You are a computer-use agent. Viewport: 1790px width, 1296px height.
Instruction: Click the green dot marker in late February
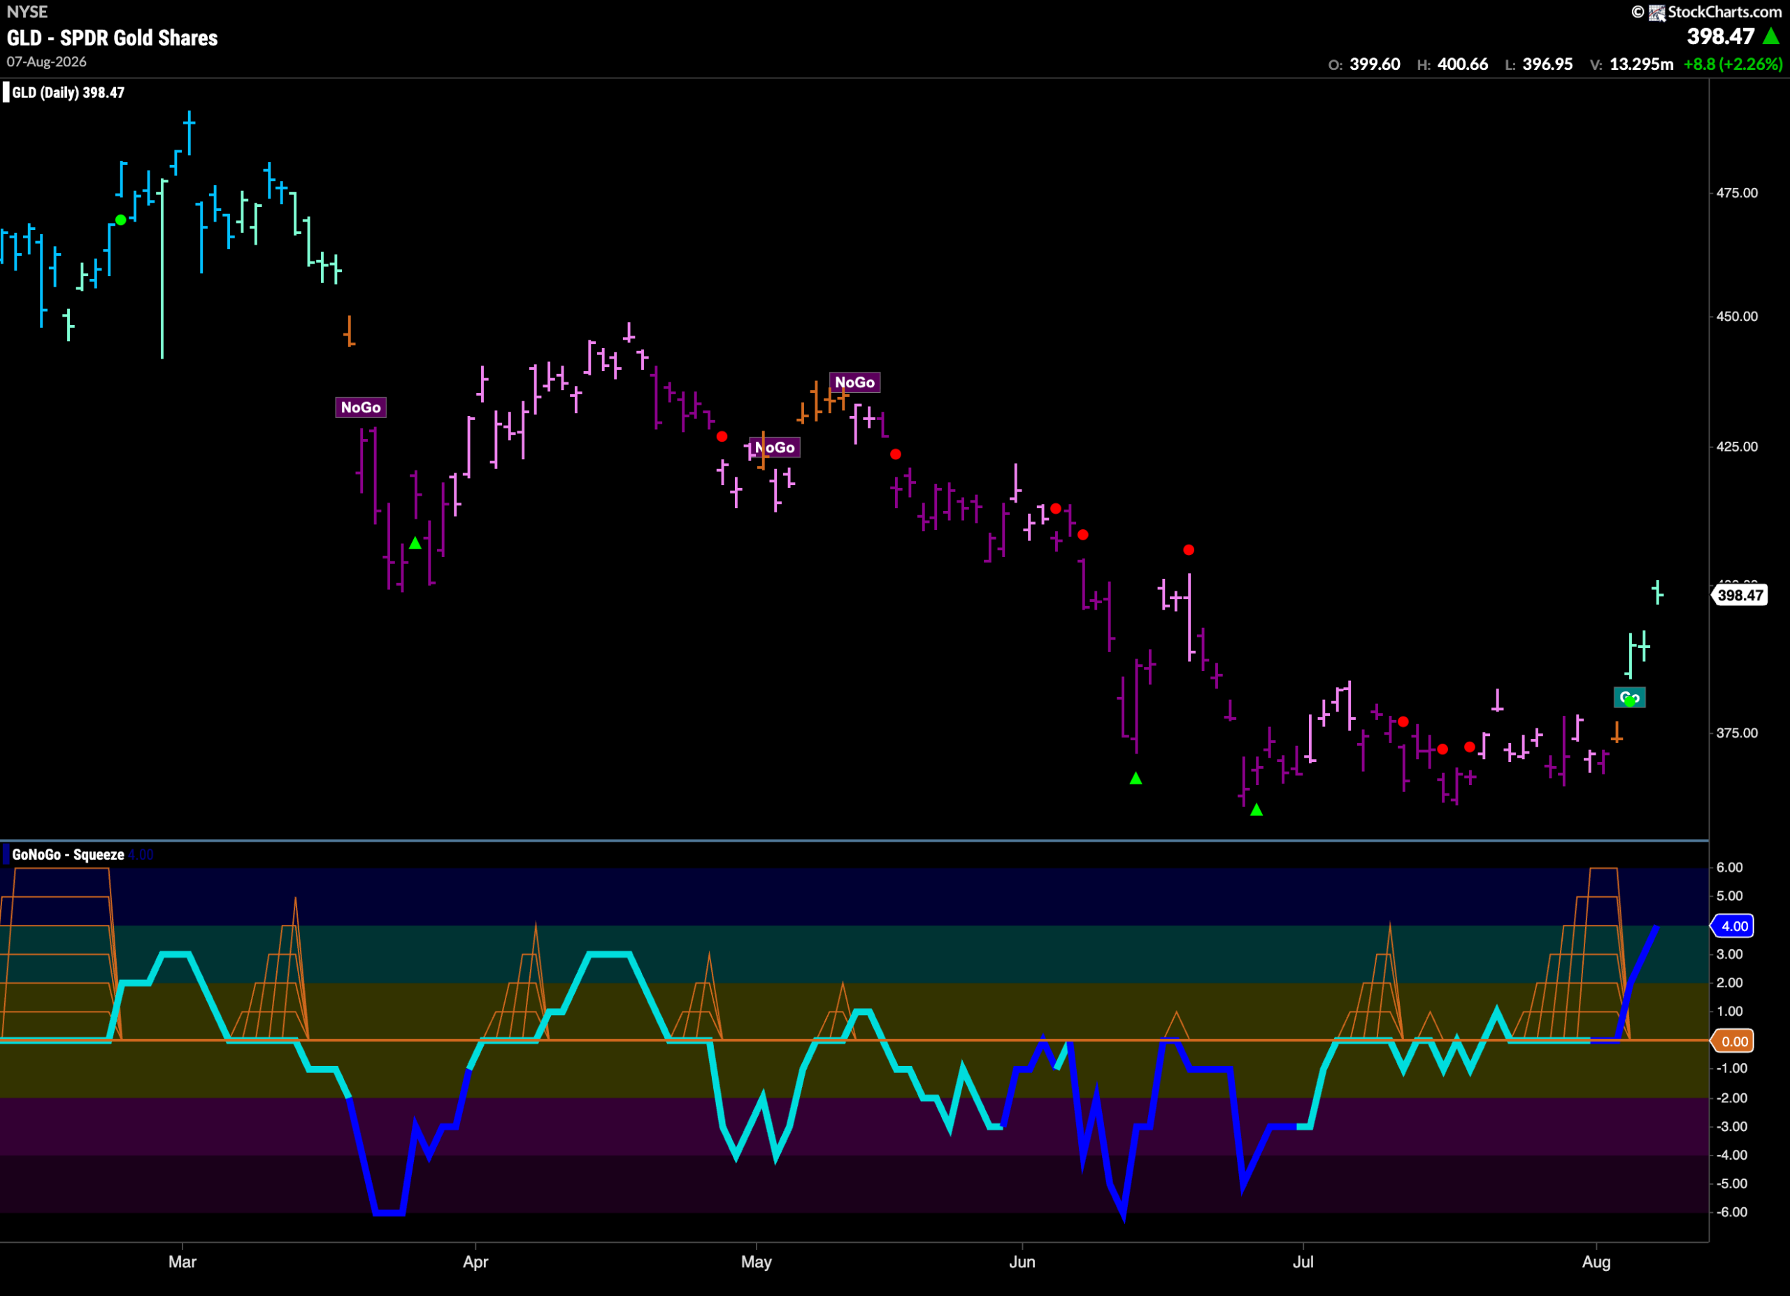pos(121,220)
